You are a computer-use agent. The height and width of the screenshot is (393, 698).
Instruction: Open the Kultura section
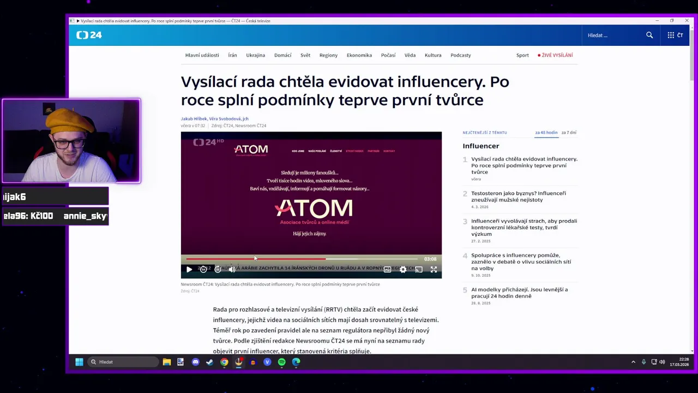tap(433, 55)
